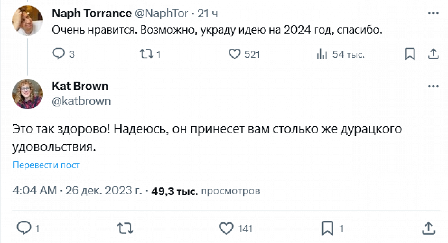Repost Naph Torrance's post
Screen dimensions: 448x243
(x=147, y=54)
